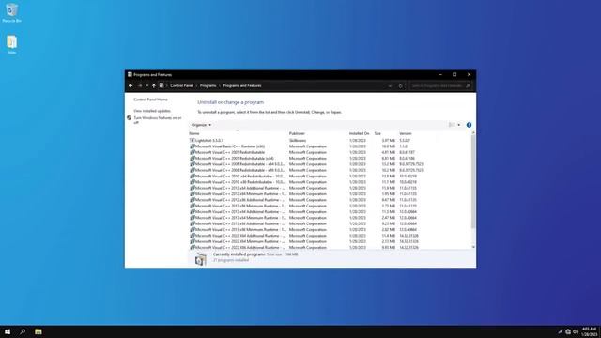The image size is (601, 338).
Task: Sort list by Name column header
Action: tap(194, 133)
